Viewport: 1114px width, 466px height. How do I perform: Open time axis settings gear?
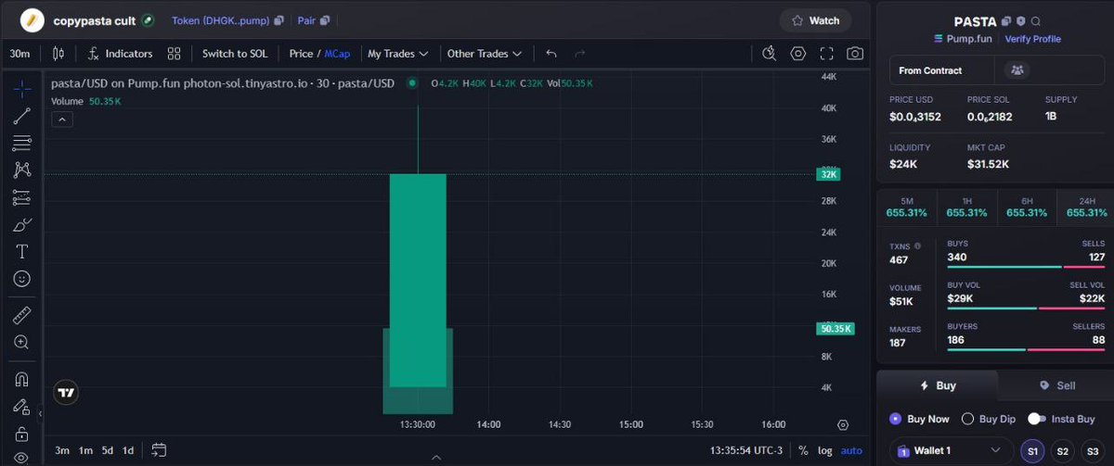pos(842,425)
